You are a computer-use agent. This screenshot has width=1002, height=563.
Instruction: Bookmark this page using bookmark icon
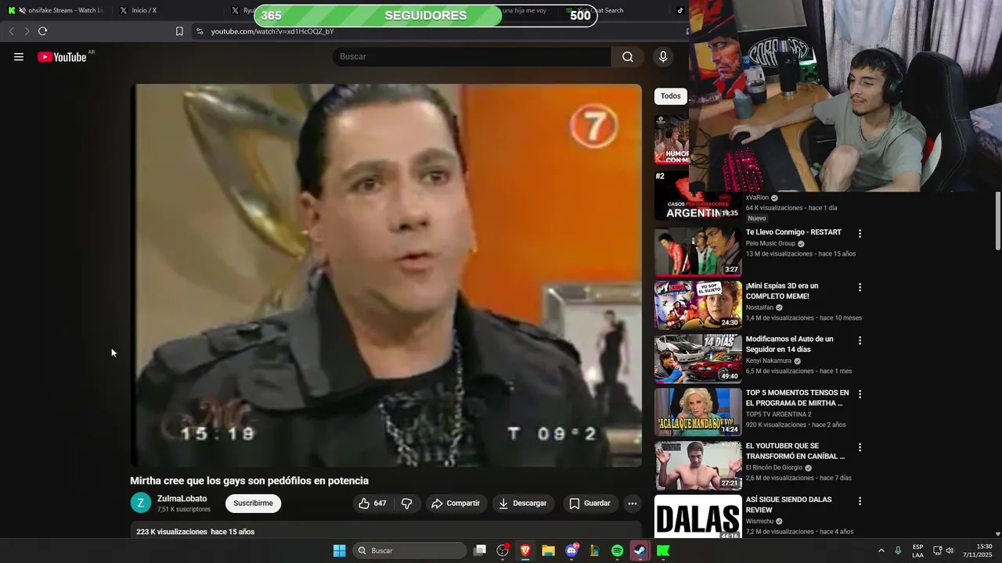point(179,31)
